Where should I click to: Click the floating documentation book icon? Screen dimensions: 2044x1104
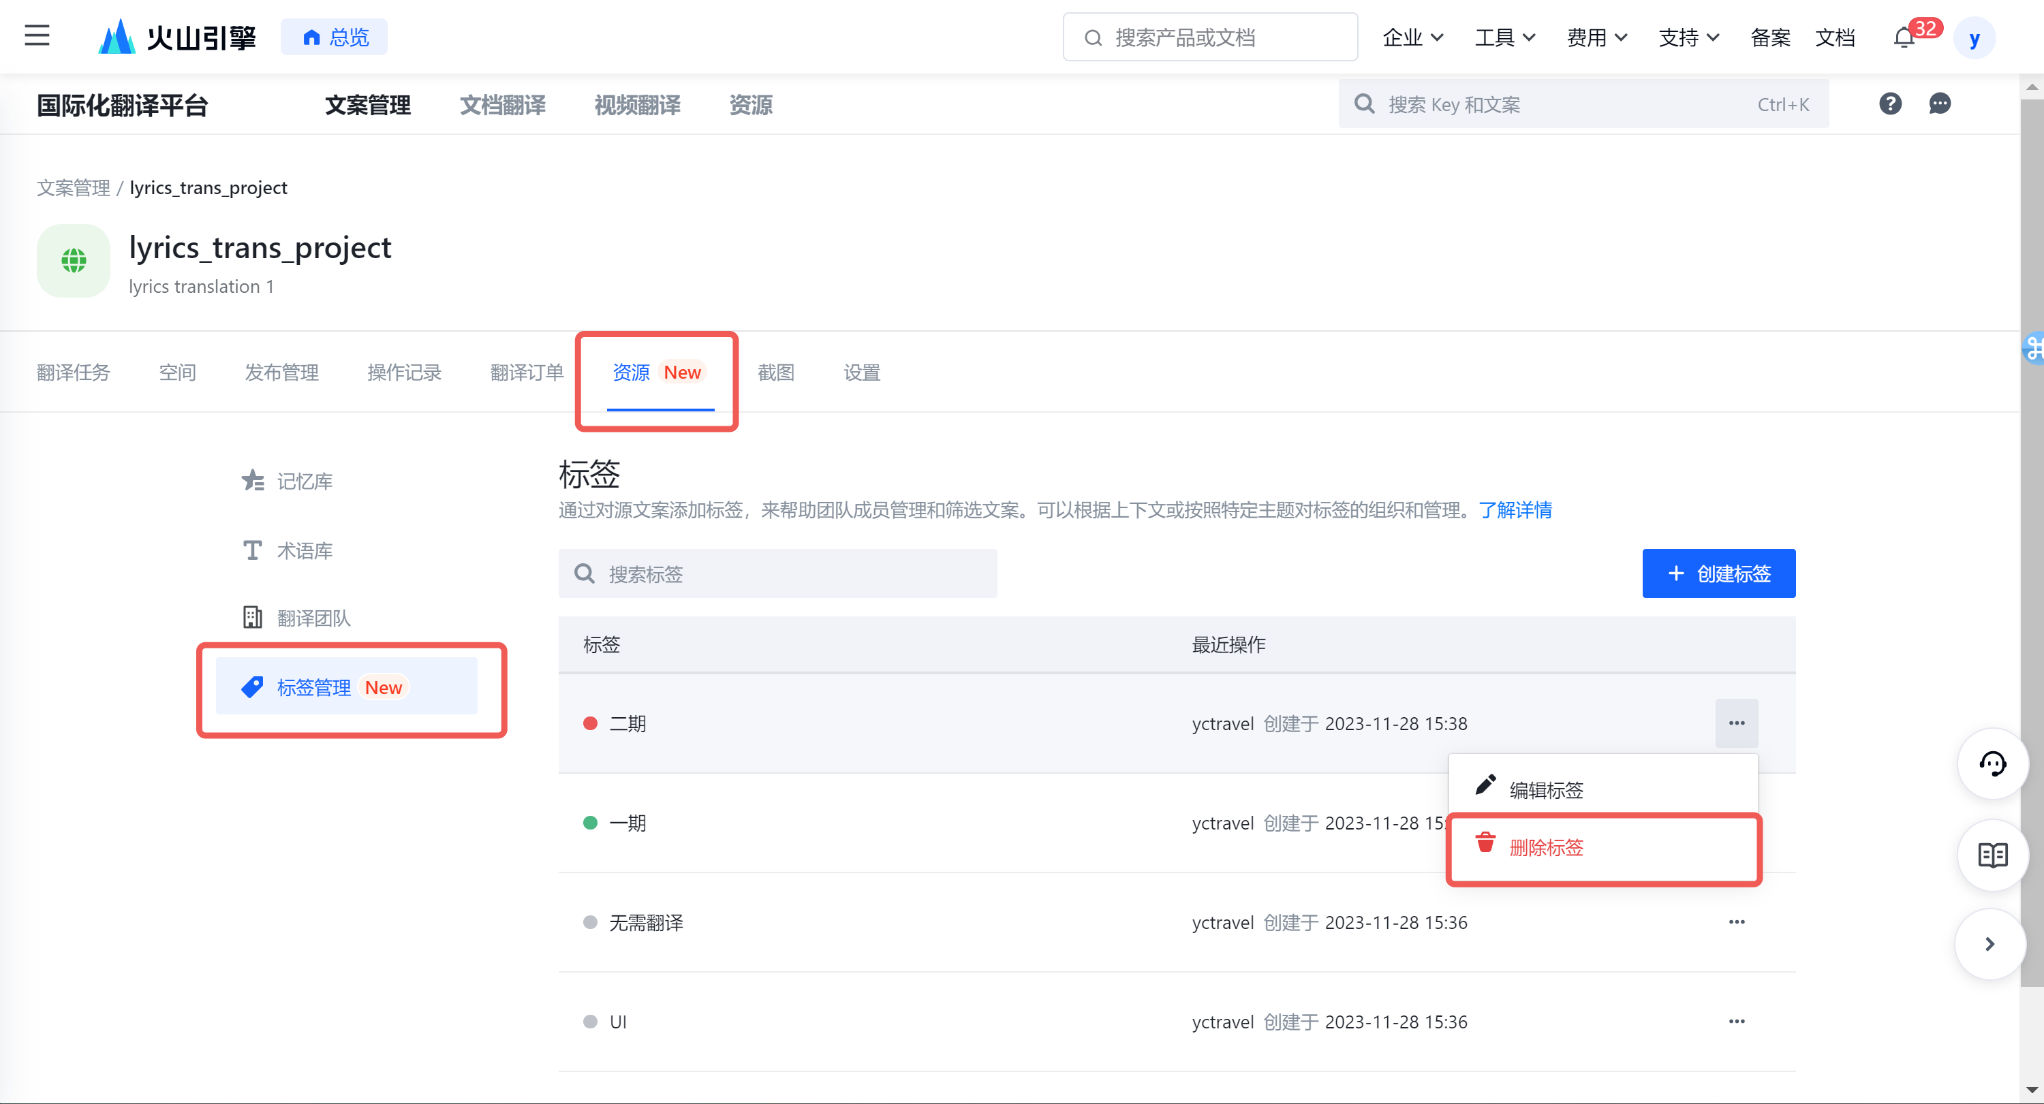[1992, 855]
